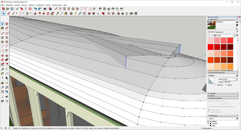
Task: Click the Gliederung Filter input field
Action: click(224, 118)
